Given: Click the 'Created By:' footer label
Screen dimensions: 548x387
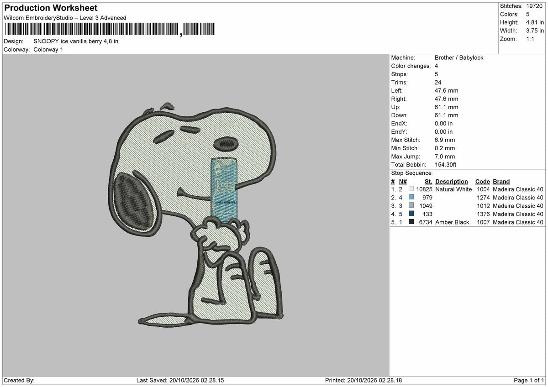Looking at the screenshot, I should (19, 381).
